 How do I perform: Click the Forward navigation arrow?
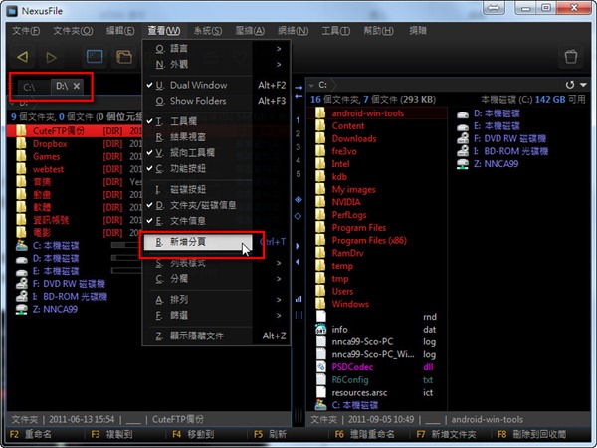[52, 57]
